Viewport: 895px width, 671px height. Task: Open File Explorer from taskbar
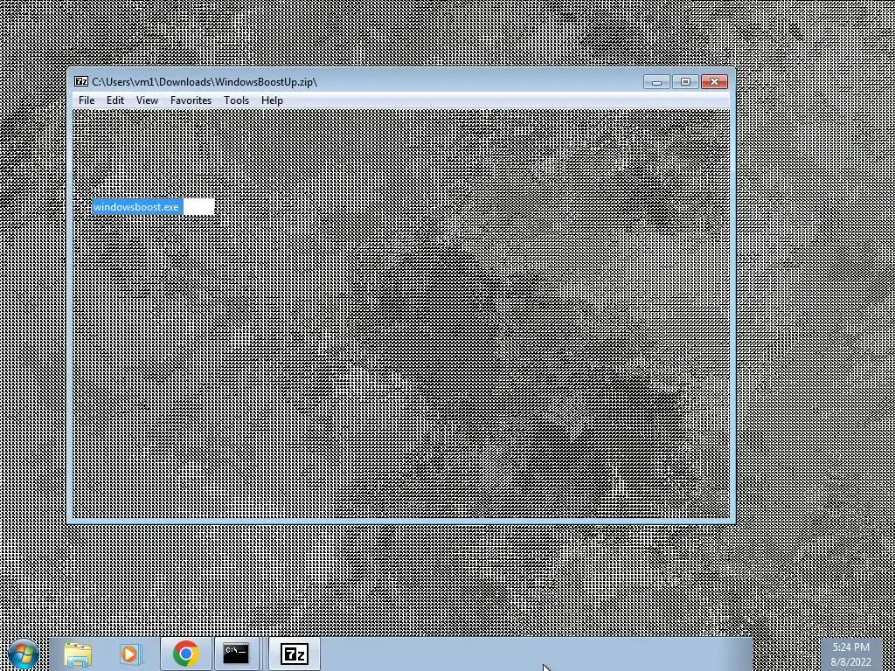pos(78,654)
